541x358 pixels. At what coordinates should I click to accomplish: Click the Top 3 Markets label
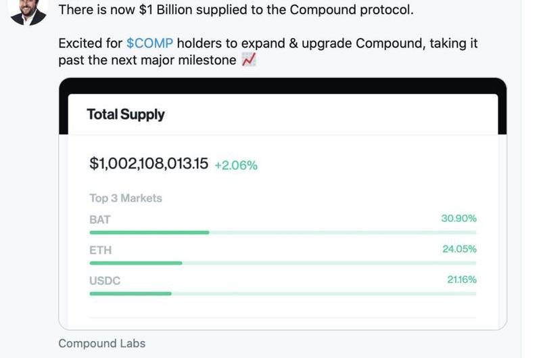(126, 198)
